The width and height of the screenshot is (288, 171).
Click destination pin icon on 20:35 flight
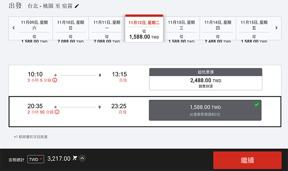[x=100, y=107]
